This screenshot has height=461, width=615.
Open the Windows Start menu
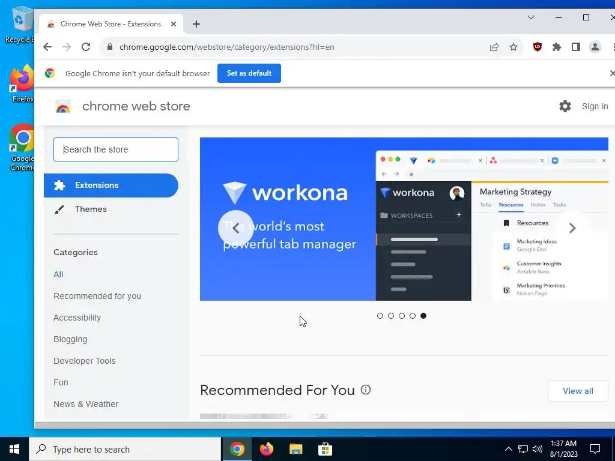(14, 449)
